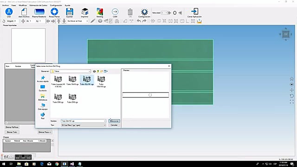Go to Este equipo in dialog sidebar

click(43, 107)
